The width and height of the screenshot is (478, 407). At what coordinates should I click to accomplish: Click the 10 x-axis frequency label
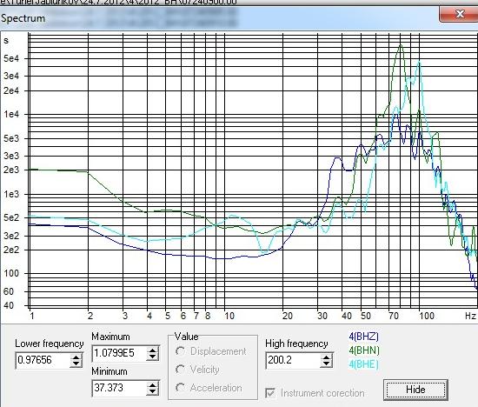tap(229, 316)
